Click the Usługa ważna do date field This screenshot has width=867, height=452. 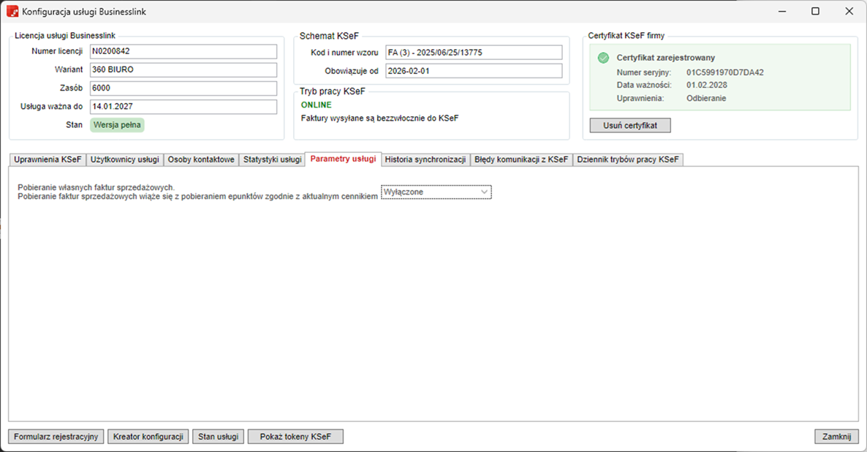click(183, 107)
